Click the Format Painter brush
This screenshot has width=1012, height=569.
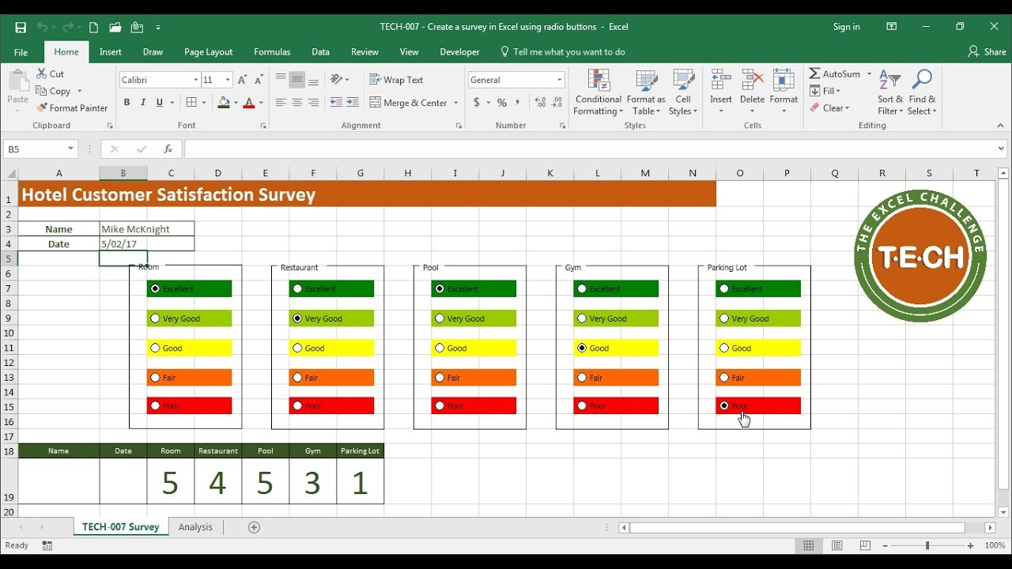point(42,108)
